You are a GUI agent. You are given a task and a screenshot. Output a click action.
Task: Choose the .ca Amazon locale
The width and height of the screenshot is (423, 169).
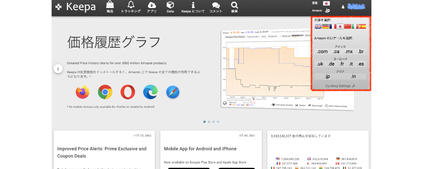[336, 52]
